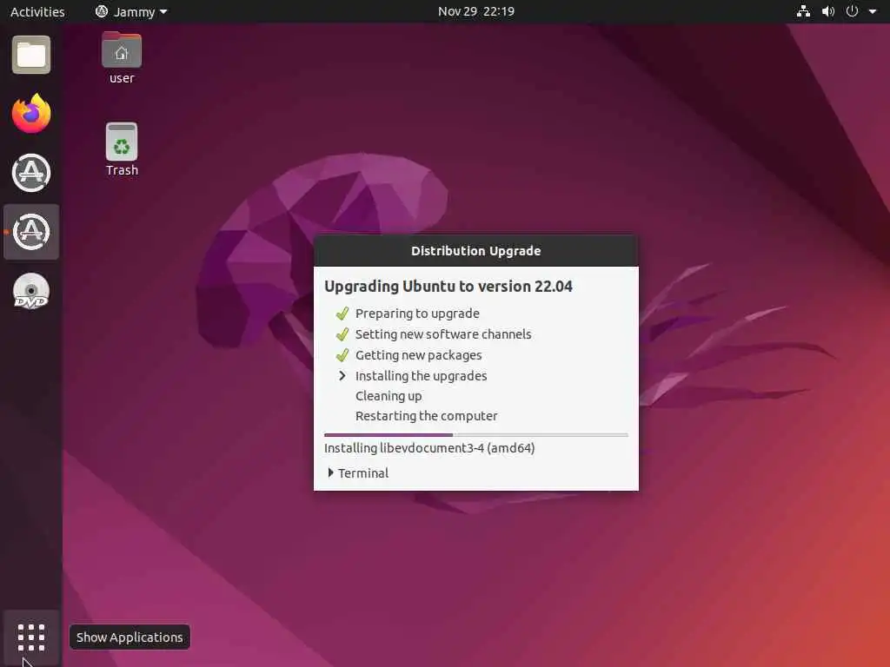Click the upgrade progress bar

pyautogui.click(x=475, y=435)
